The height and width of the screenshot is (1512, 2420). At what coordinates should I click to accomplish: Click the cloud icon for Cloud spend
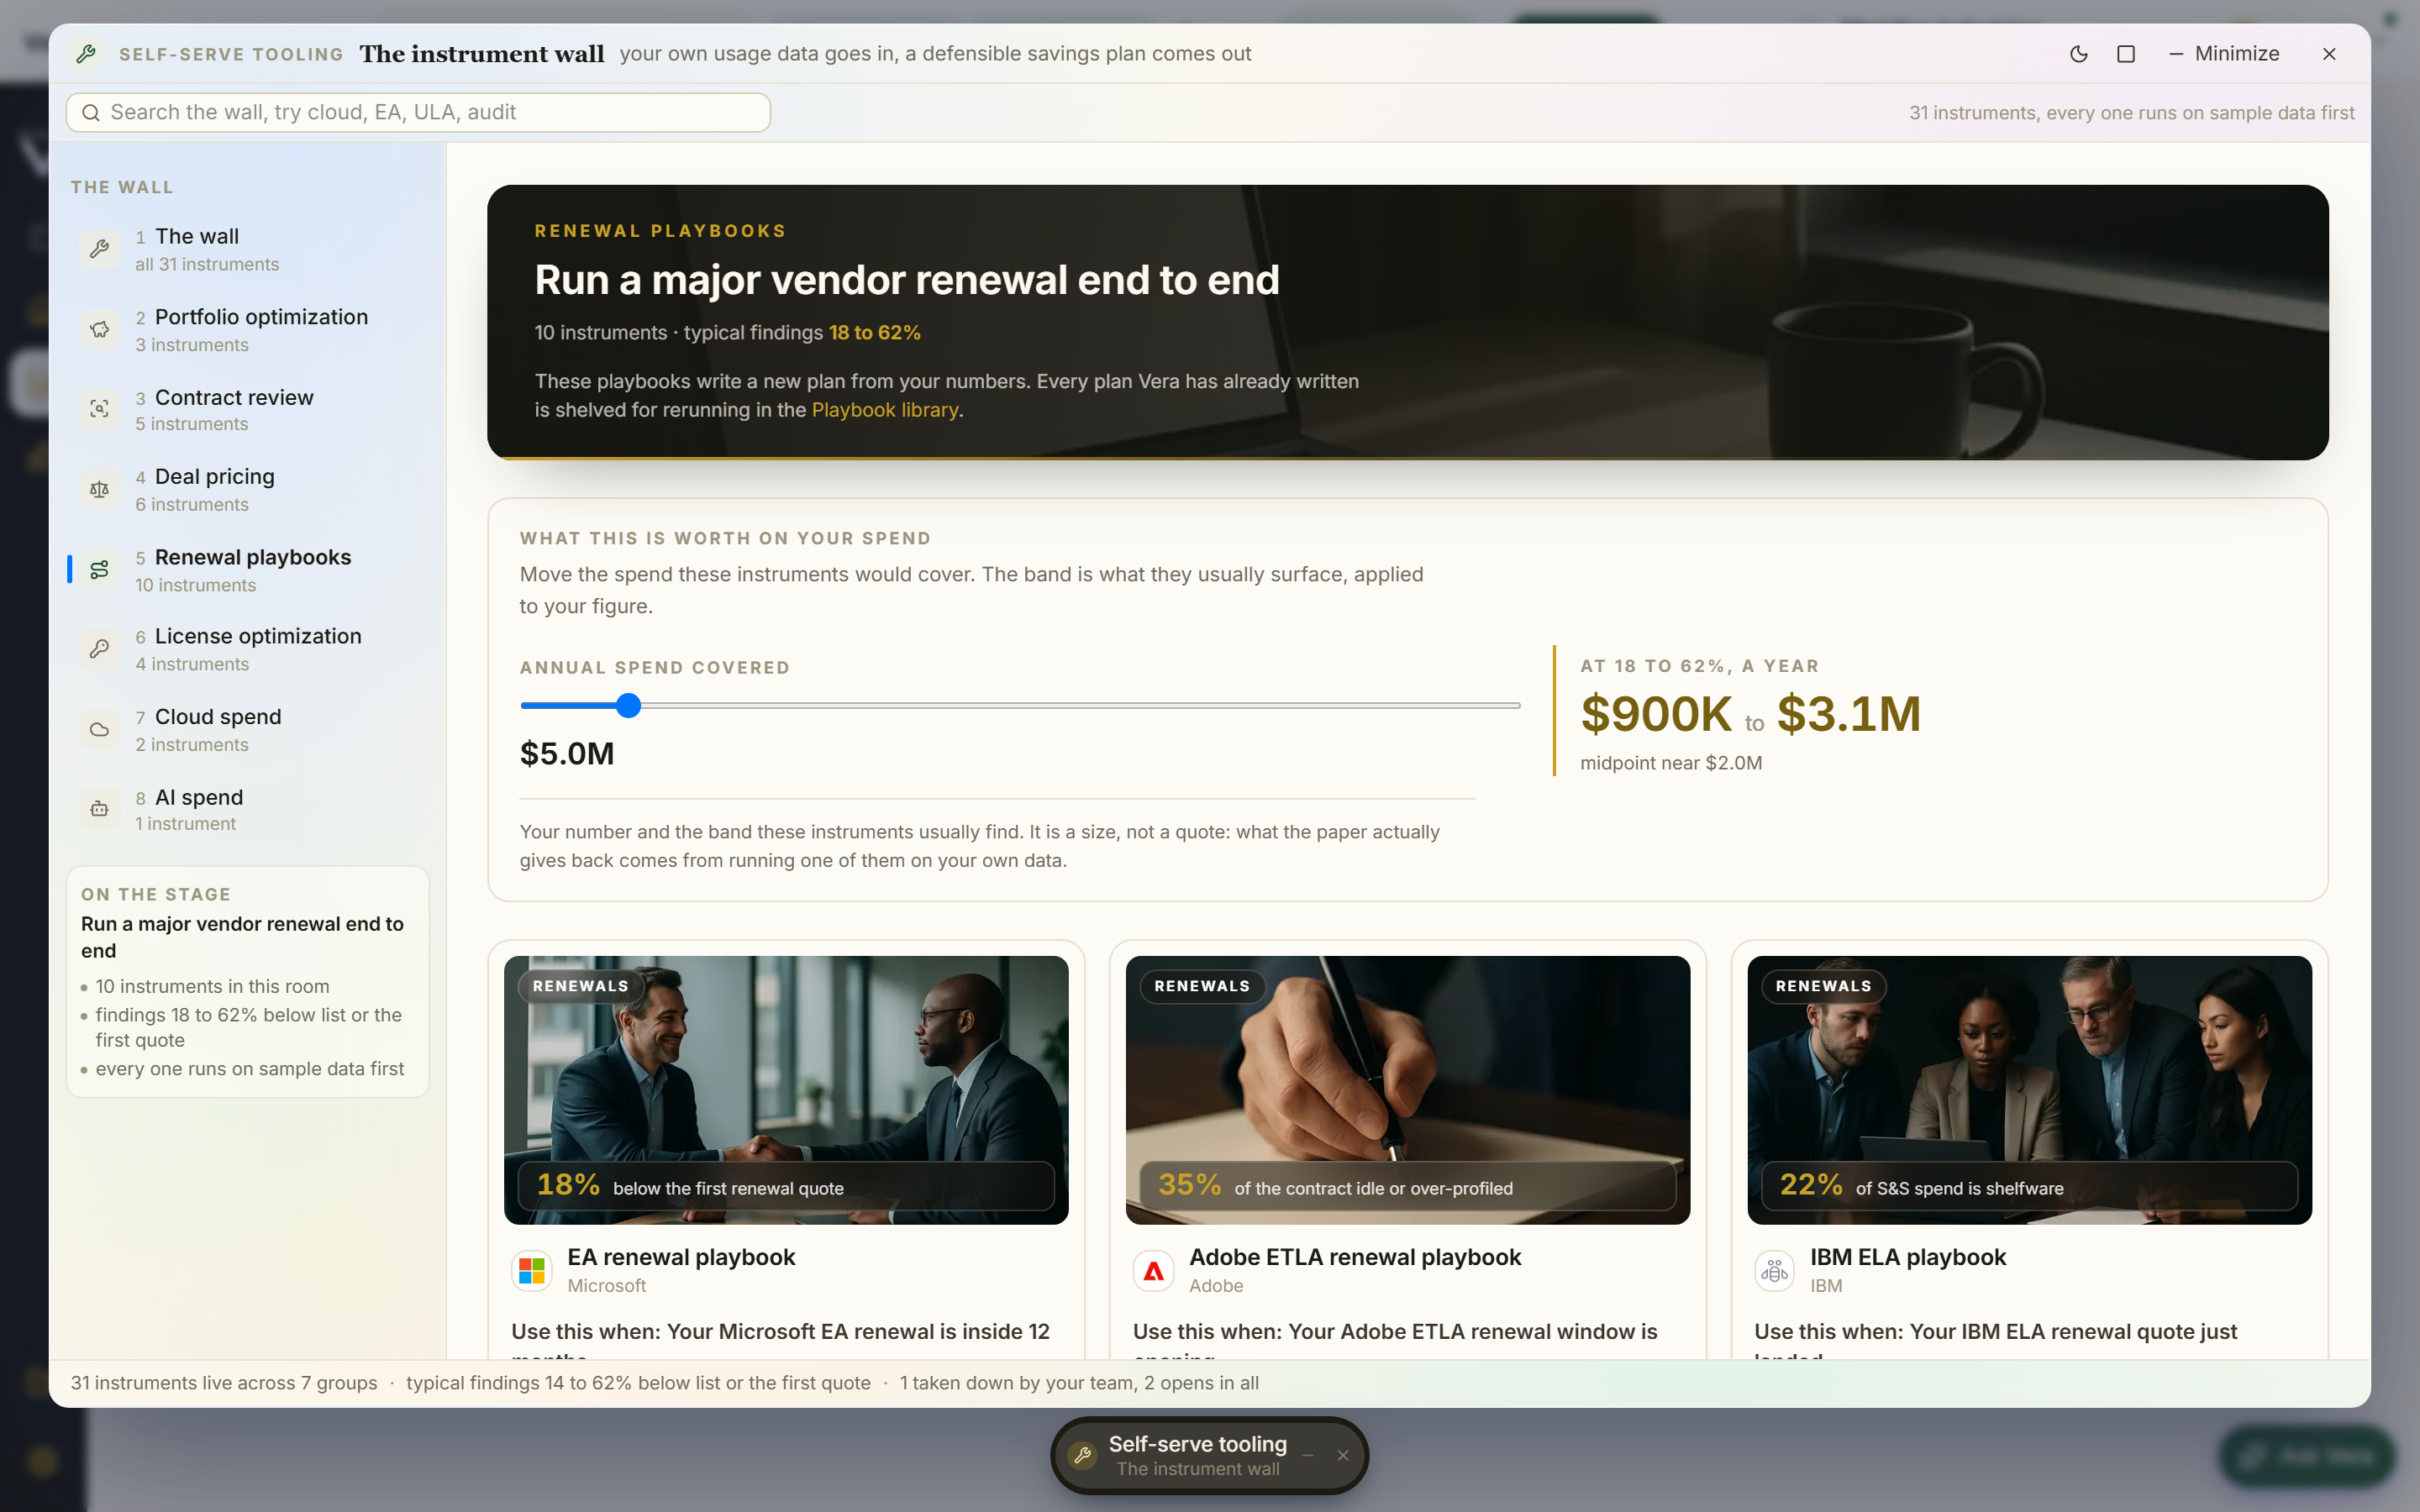[99, 729]
